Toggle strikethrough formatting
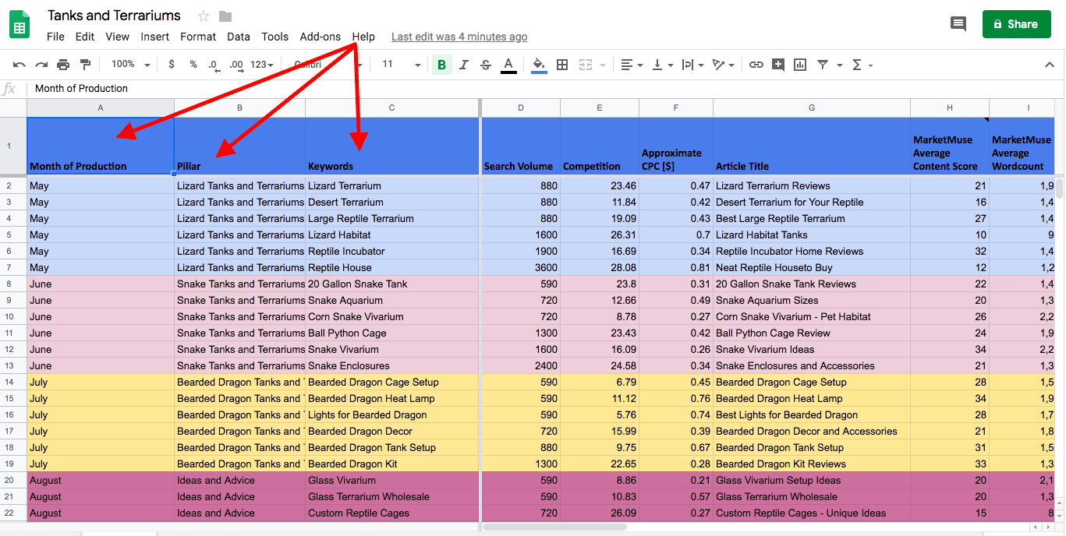Screen dimensions: 1066x536 [486, 65]
